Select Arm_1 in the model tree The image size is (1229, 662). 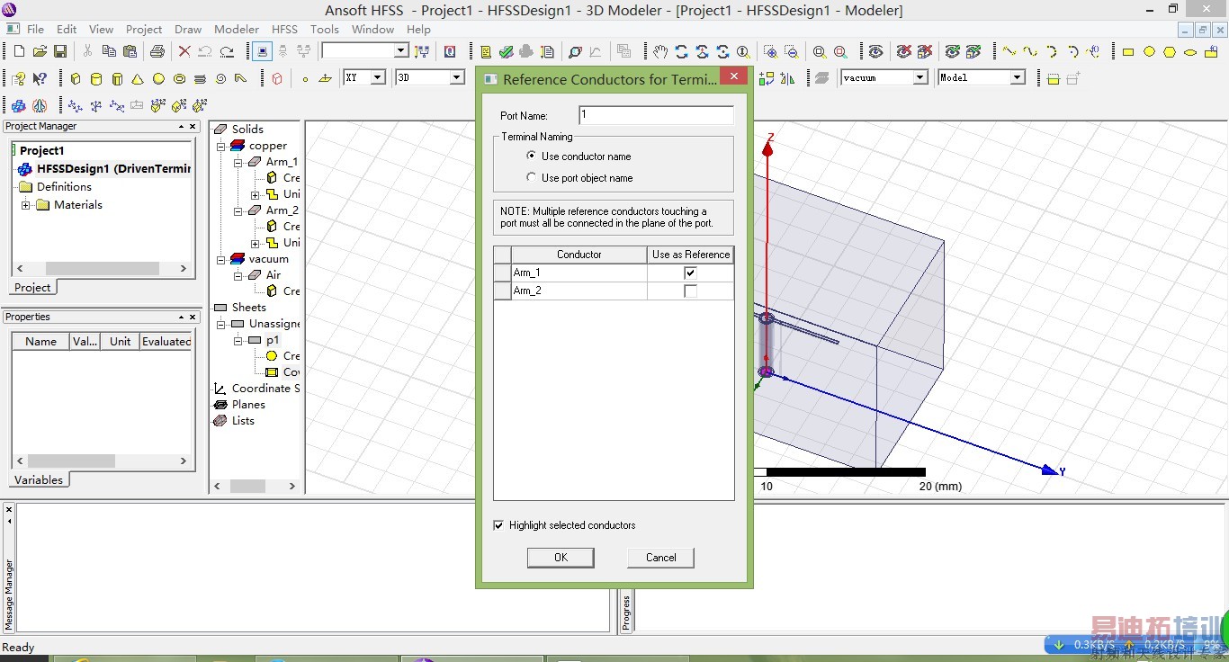pyautogui.click(x=282, y=162)
